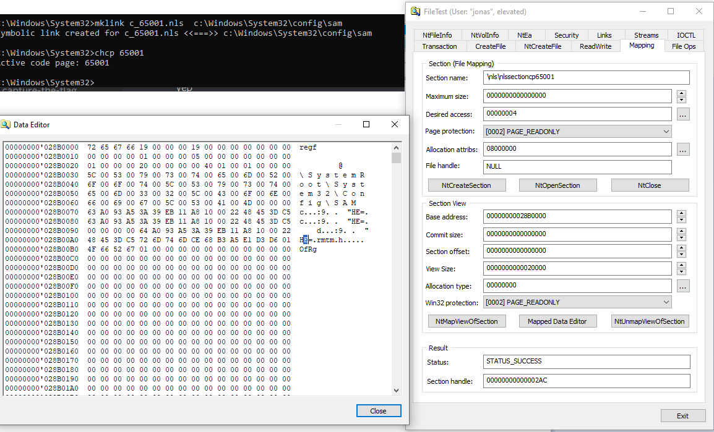Click the Status result field
Viewport: 714px width, 432px height.
(587, 362)
